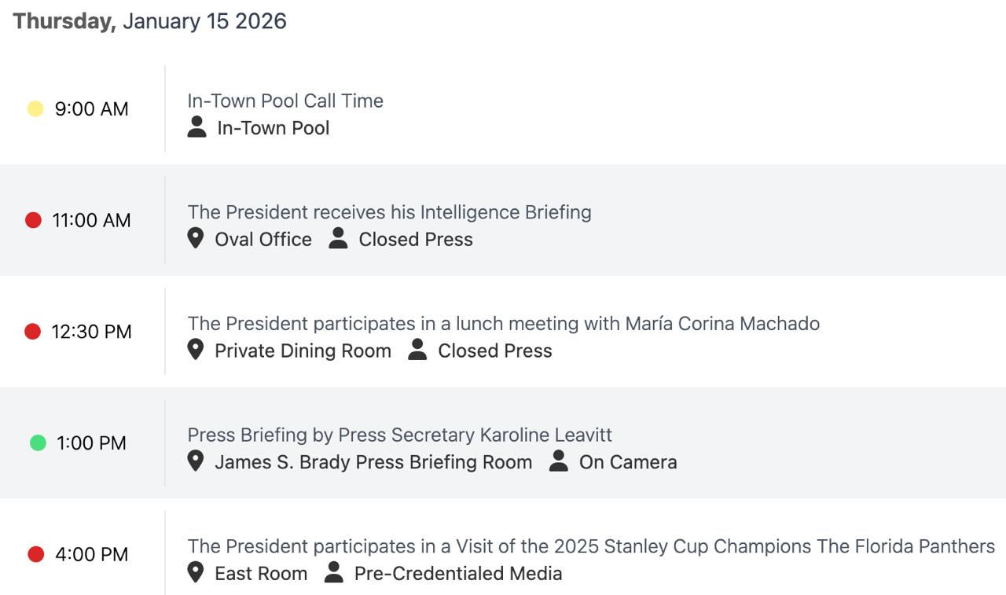1006x595 pixels.
Task: Open the In-Town Pool Call Time event
Action: 285,101
